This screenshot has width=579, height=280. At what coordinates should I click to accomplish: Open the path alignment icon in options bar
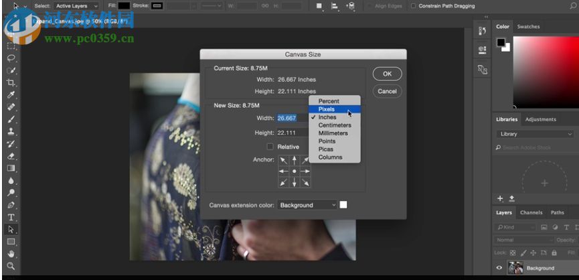pos(335,6)
